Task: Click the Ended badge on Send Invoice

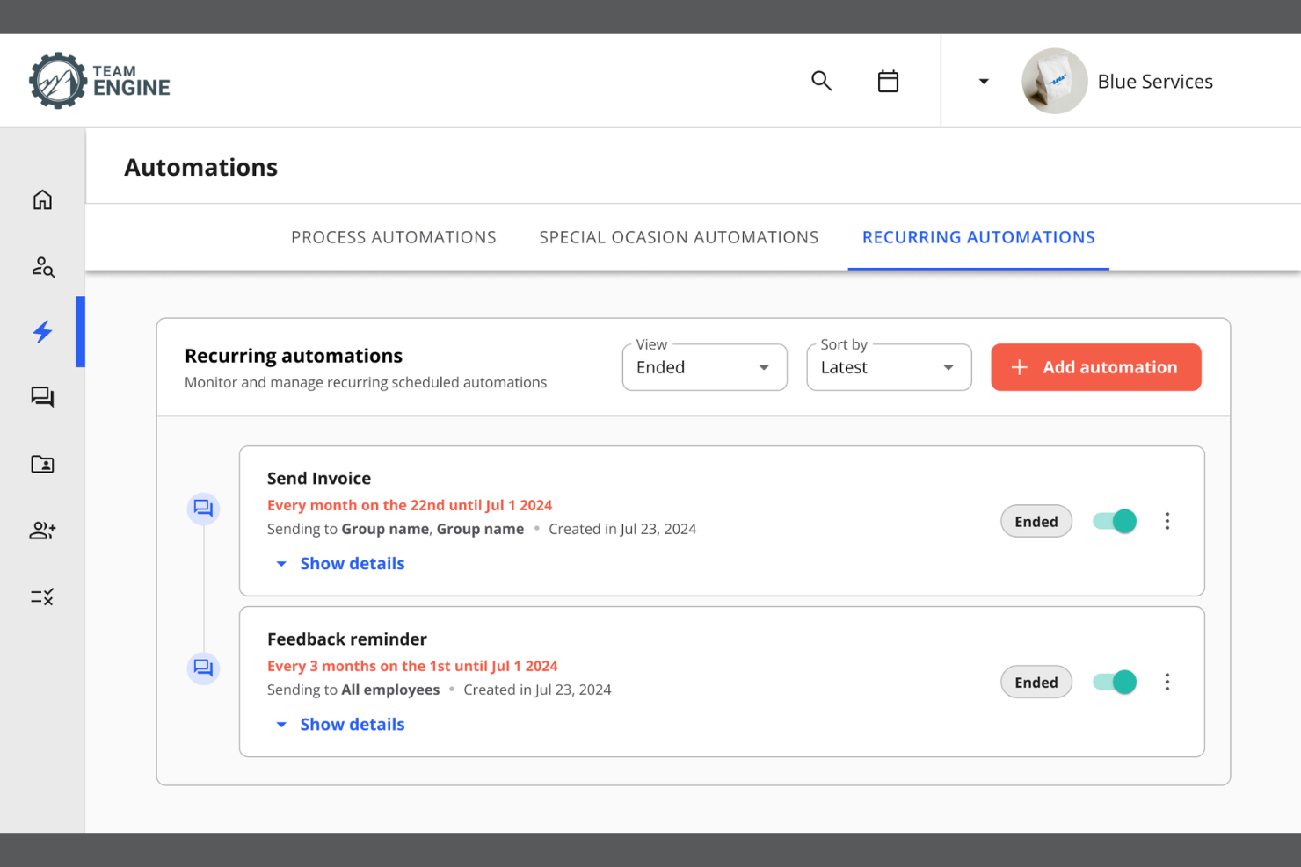Action: pos(1036,522)
